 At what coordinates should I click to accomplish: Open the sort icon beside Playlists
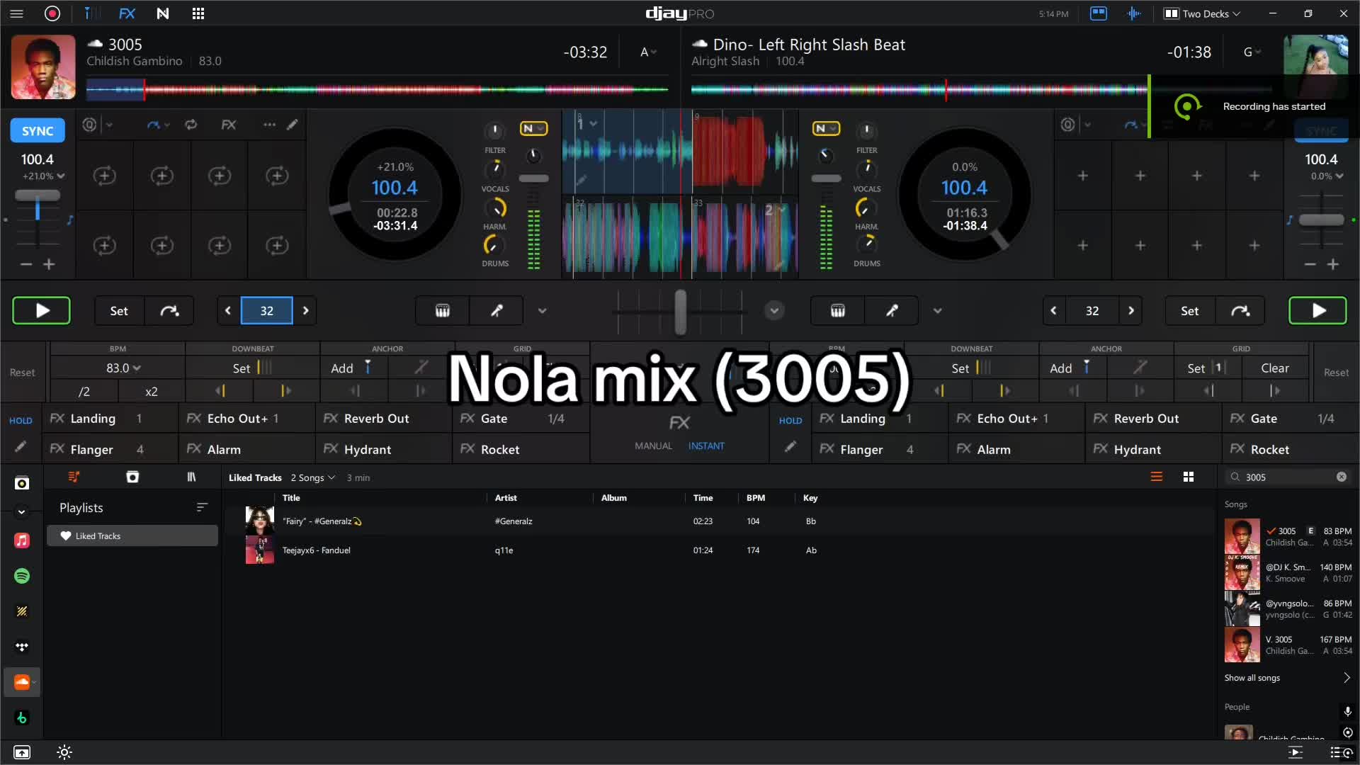[x=202, y=508]
